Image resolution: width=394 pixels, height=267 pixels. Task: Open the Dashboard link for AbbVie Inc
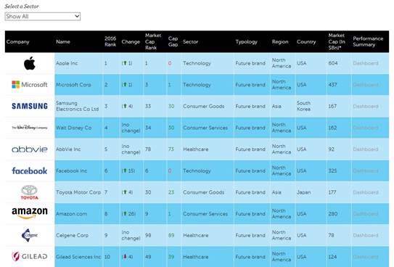coord(366,149)
